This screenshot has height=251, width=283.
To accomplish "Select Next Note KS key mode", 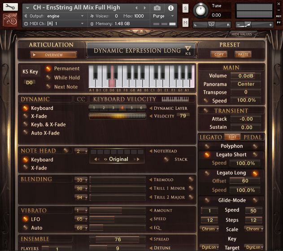I will (48, 87).
